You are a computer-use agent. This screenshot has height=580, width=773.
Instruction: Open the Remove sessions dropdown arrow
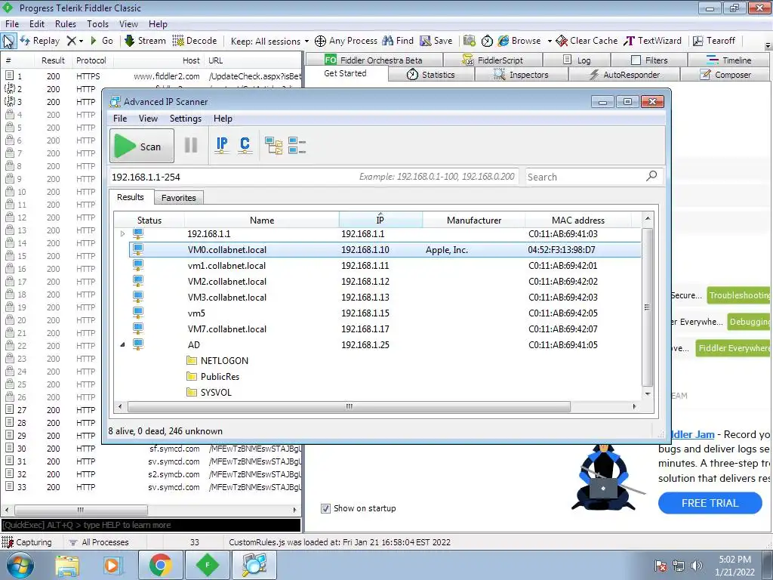point(81,41)
